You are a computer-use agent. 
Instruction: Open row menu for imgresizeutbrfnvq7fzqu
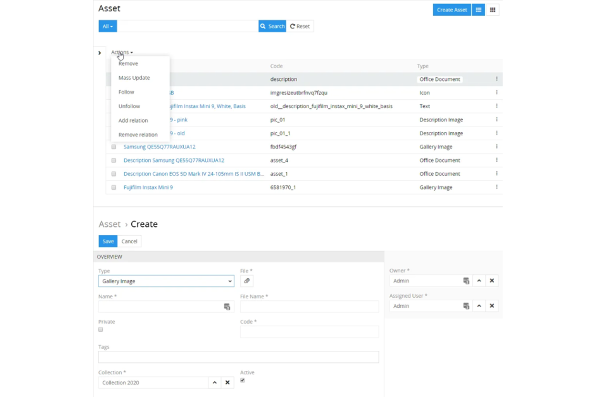pyautogui.click(x=497, y=93)
